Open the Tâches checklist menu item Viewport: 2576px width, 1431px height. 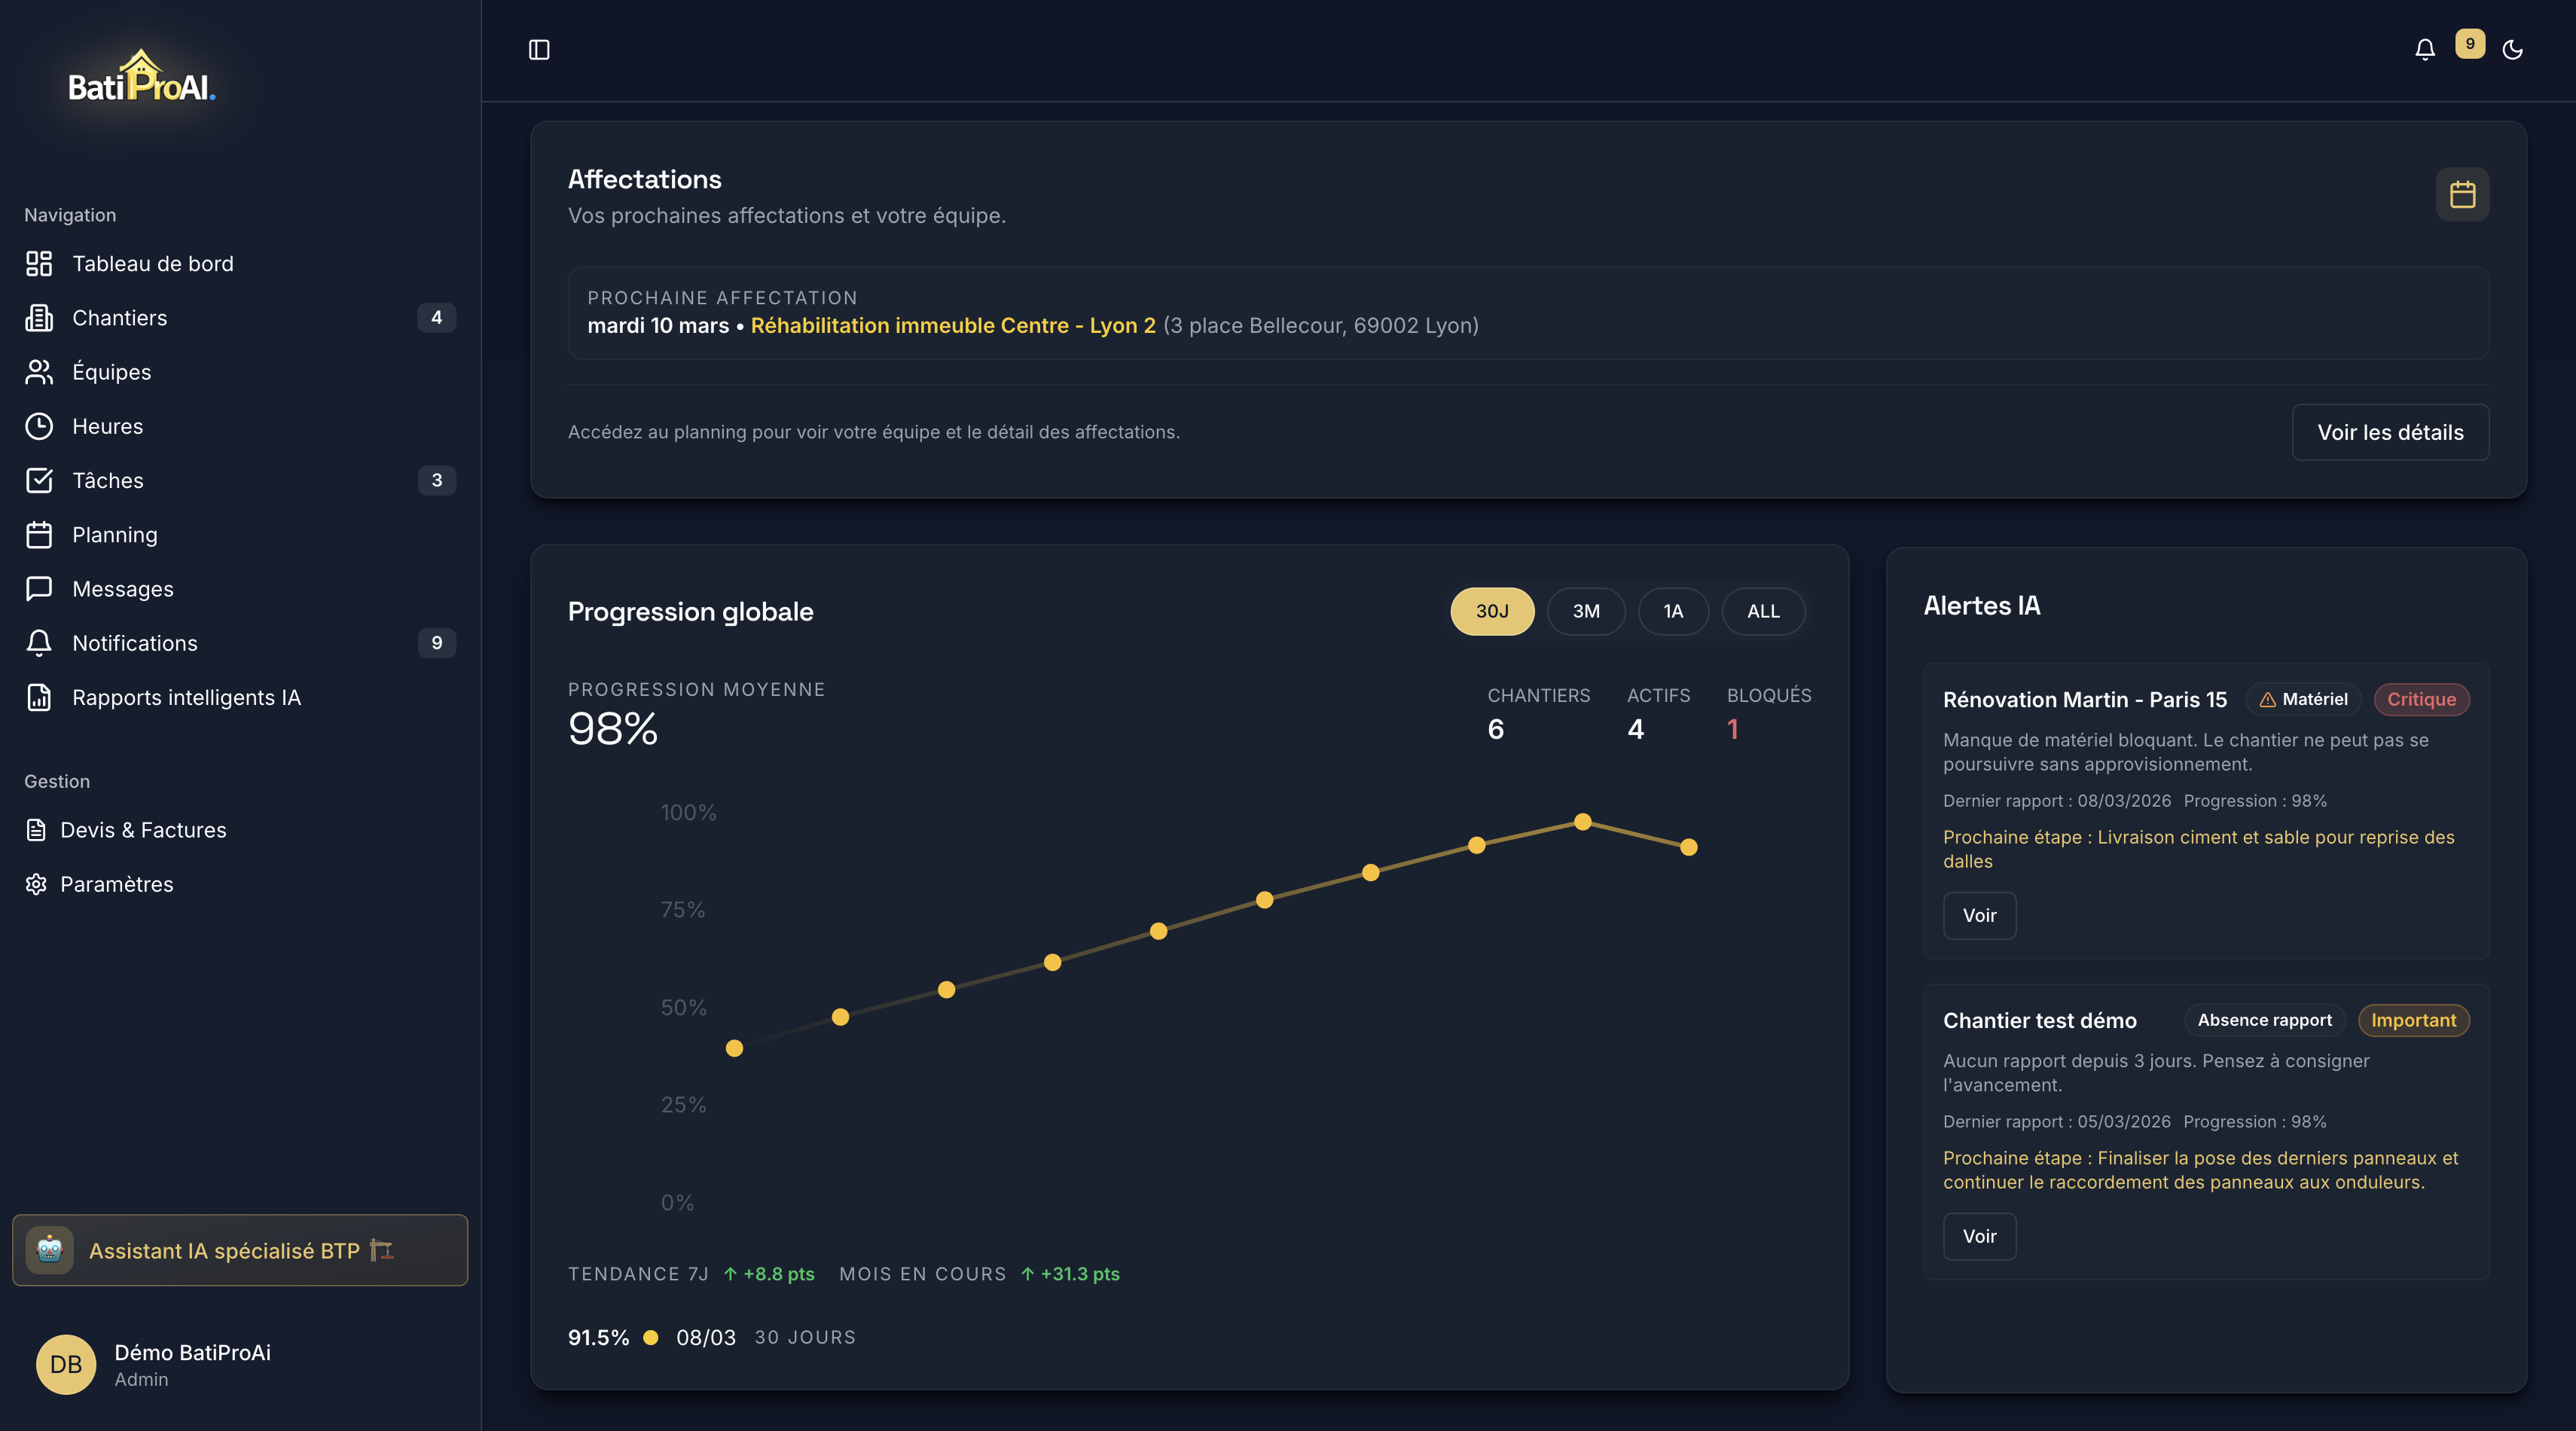point(108,480)
